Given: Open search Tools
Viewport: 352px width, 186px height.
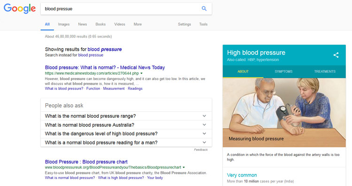Looking at the screenshot, I should coord(203,24).
